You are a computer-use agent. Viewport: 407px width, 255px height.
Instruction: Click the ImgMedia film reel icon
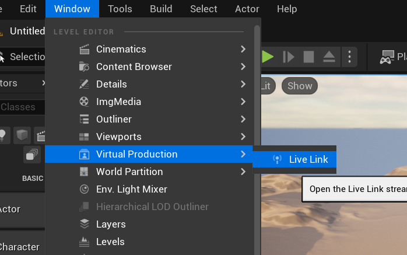point(84,102)
